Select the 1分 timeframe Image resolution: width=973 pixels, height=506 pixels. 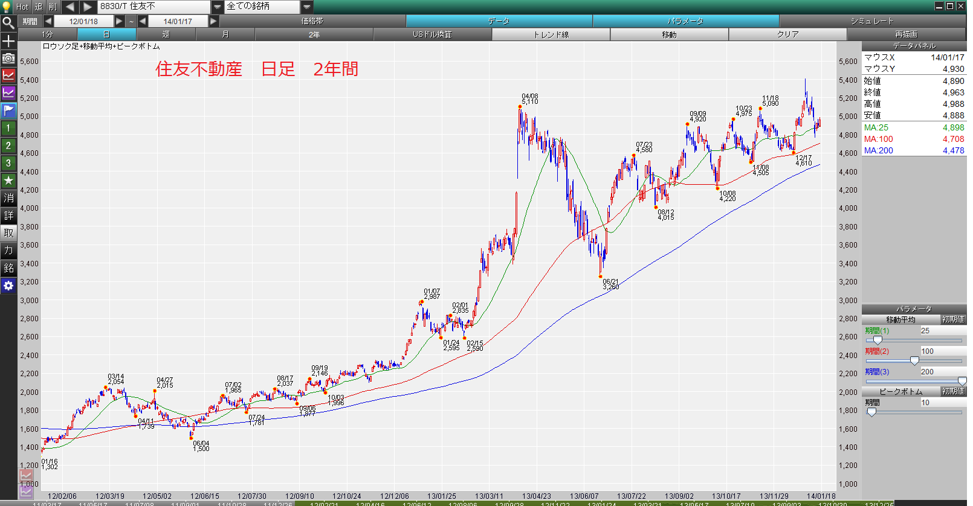[x=48, y=34]
